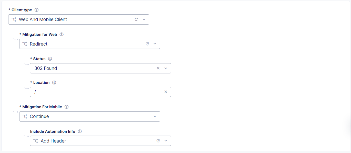Open the Status dropdown chevron
Screen dimensions: 351x153
coord(166,68)
